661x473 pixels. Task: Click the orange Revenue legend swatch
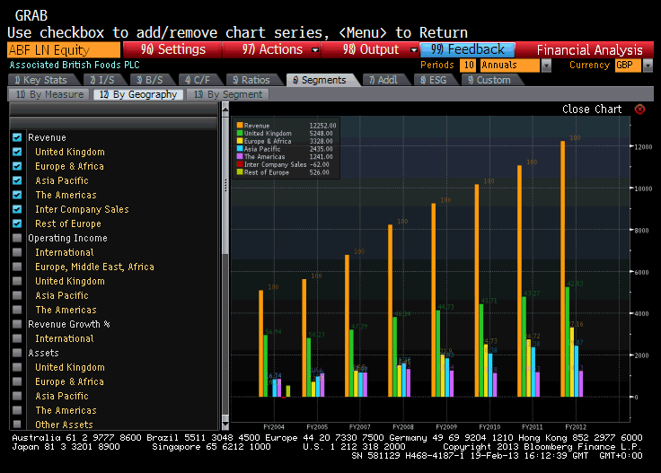click(240, 126)
